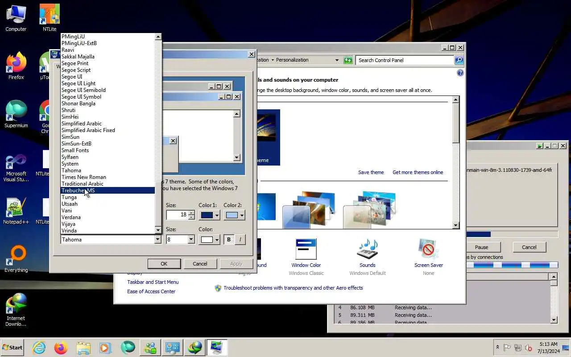Open network icon in system tray
The height and width of the screenshot is (357, 571).
(518, 348)
